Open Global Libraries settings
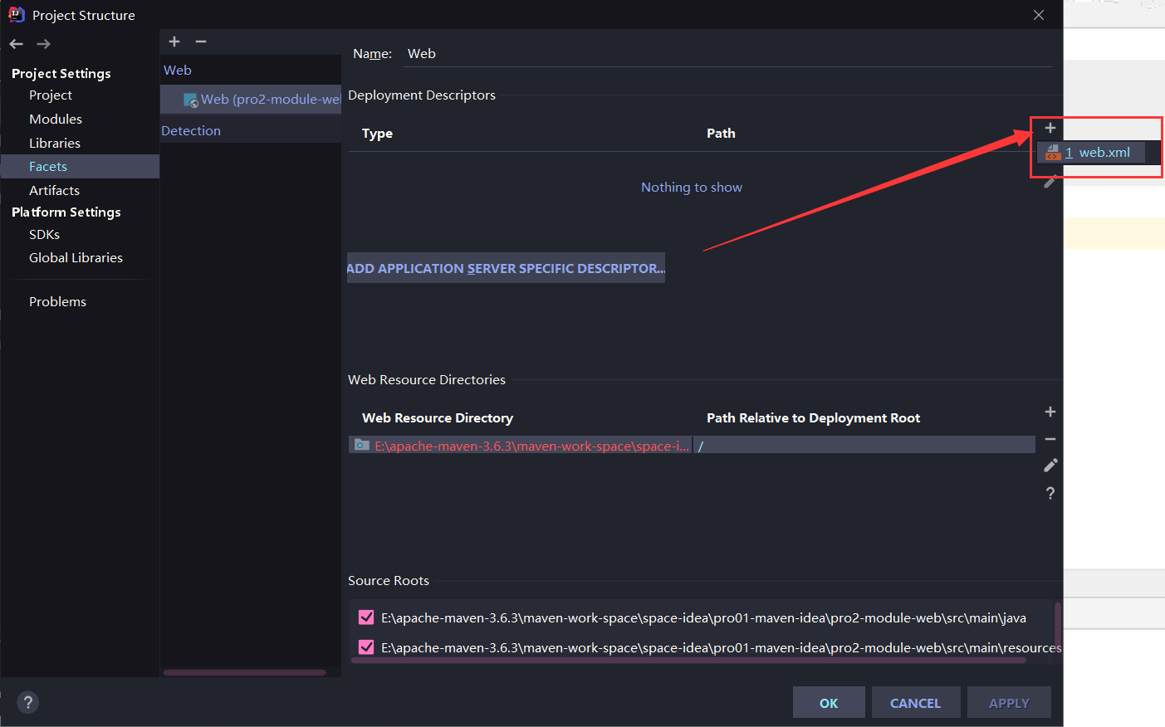Viewport: 1165px width, 727px height. (76, 258)
